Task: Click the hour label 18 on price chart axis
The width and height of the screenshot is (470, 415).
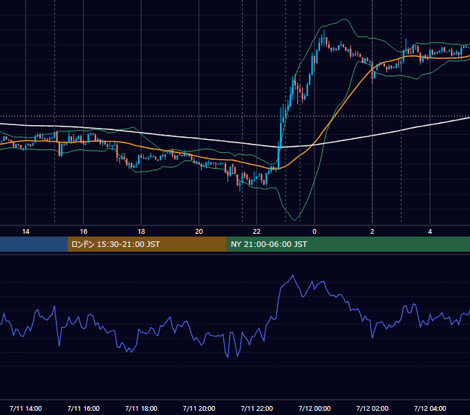Action: (141, 232)
